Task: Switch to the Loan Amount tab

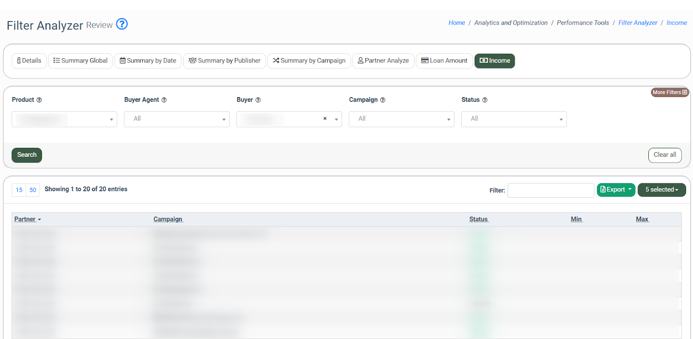Action: click(444, 61)
